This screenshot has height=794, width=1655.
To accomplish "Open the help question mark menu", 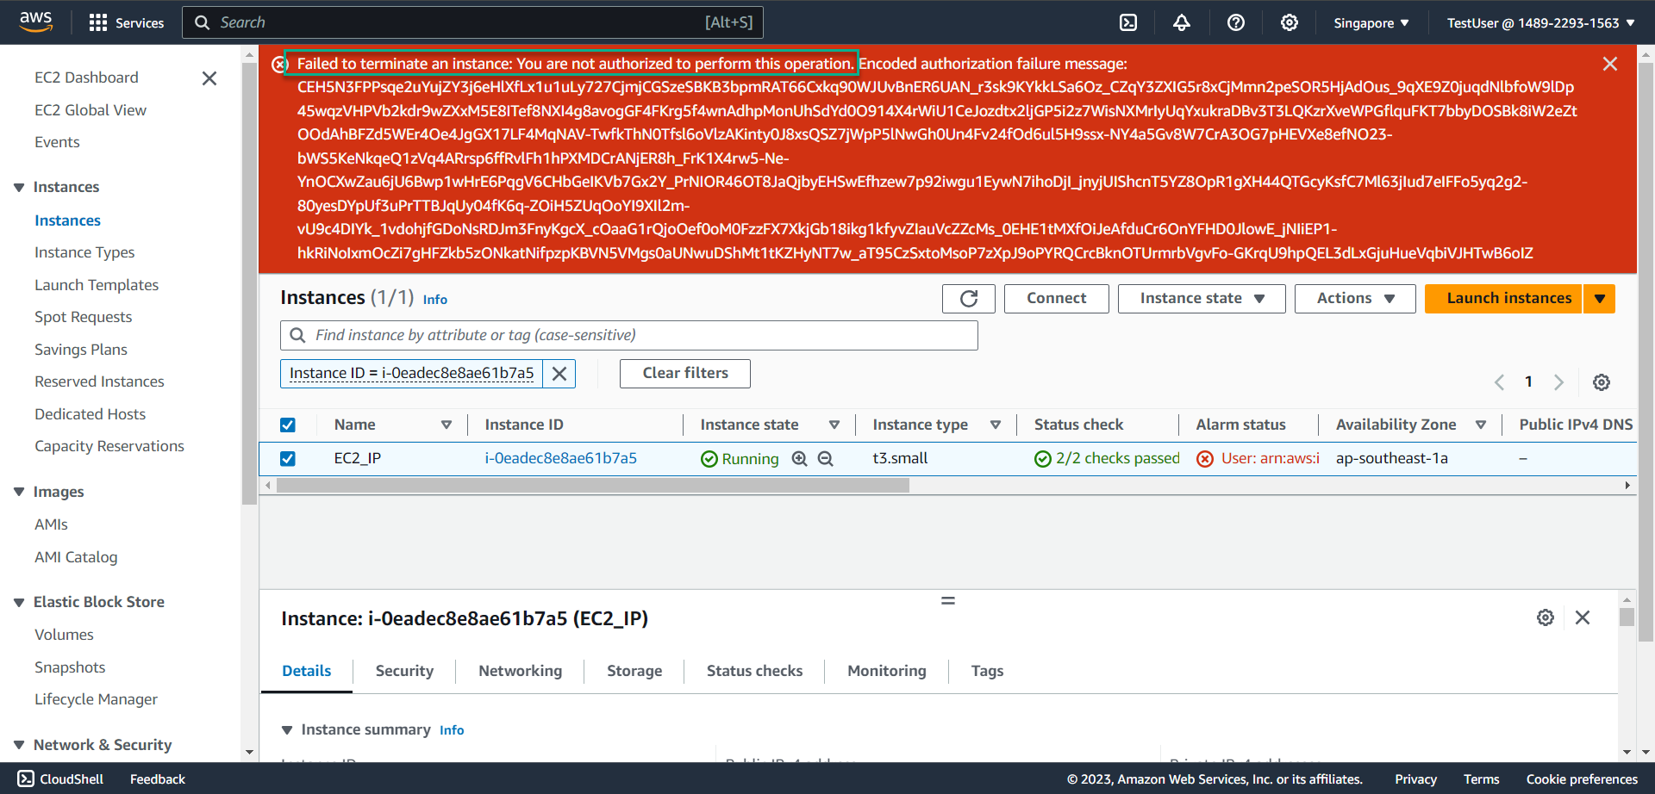I will (1236, 22).
